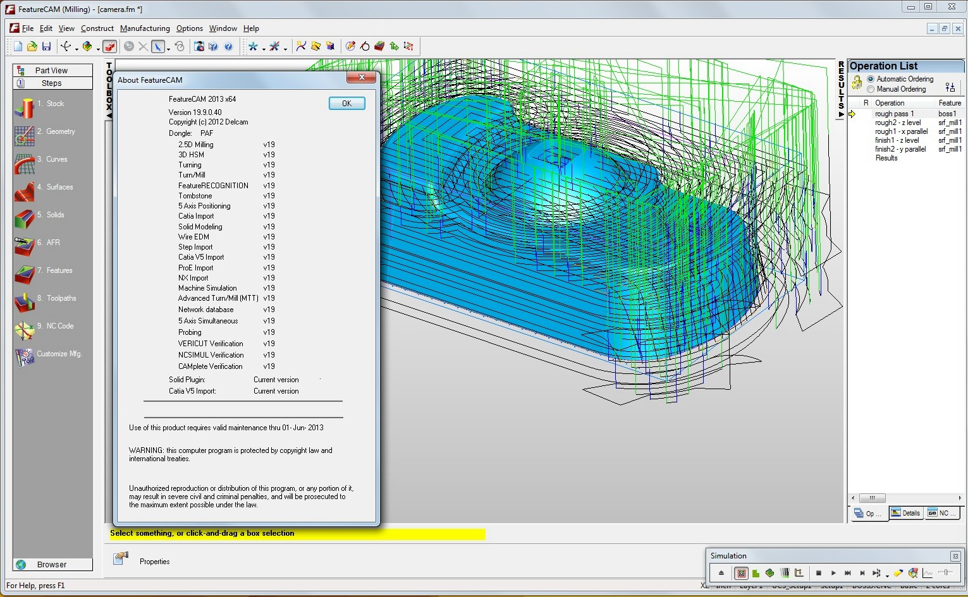Switch to Part View
Viewport: 968px width, 597px height.
pyautogui.click(x=52, y=70)
